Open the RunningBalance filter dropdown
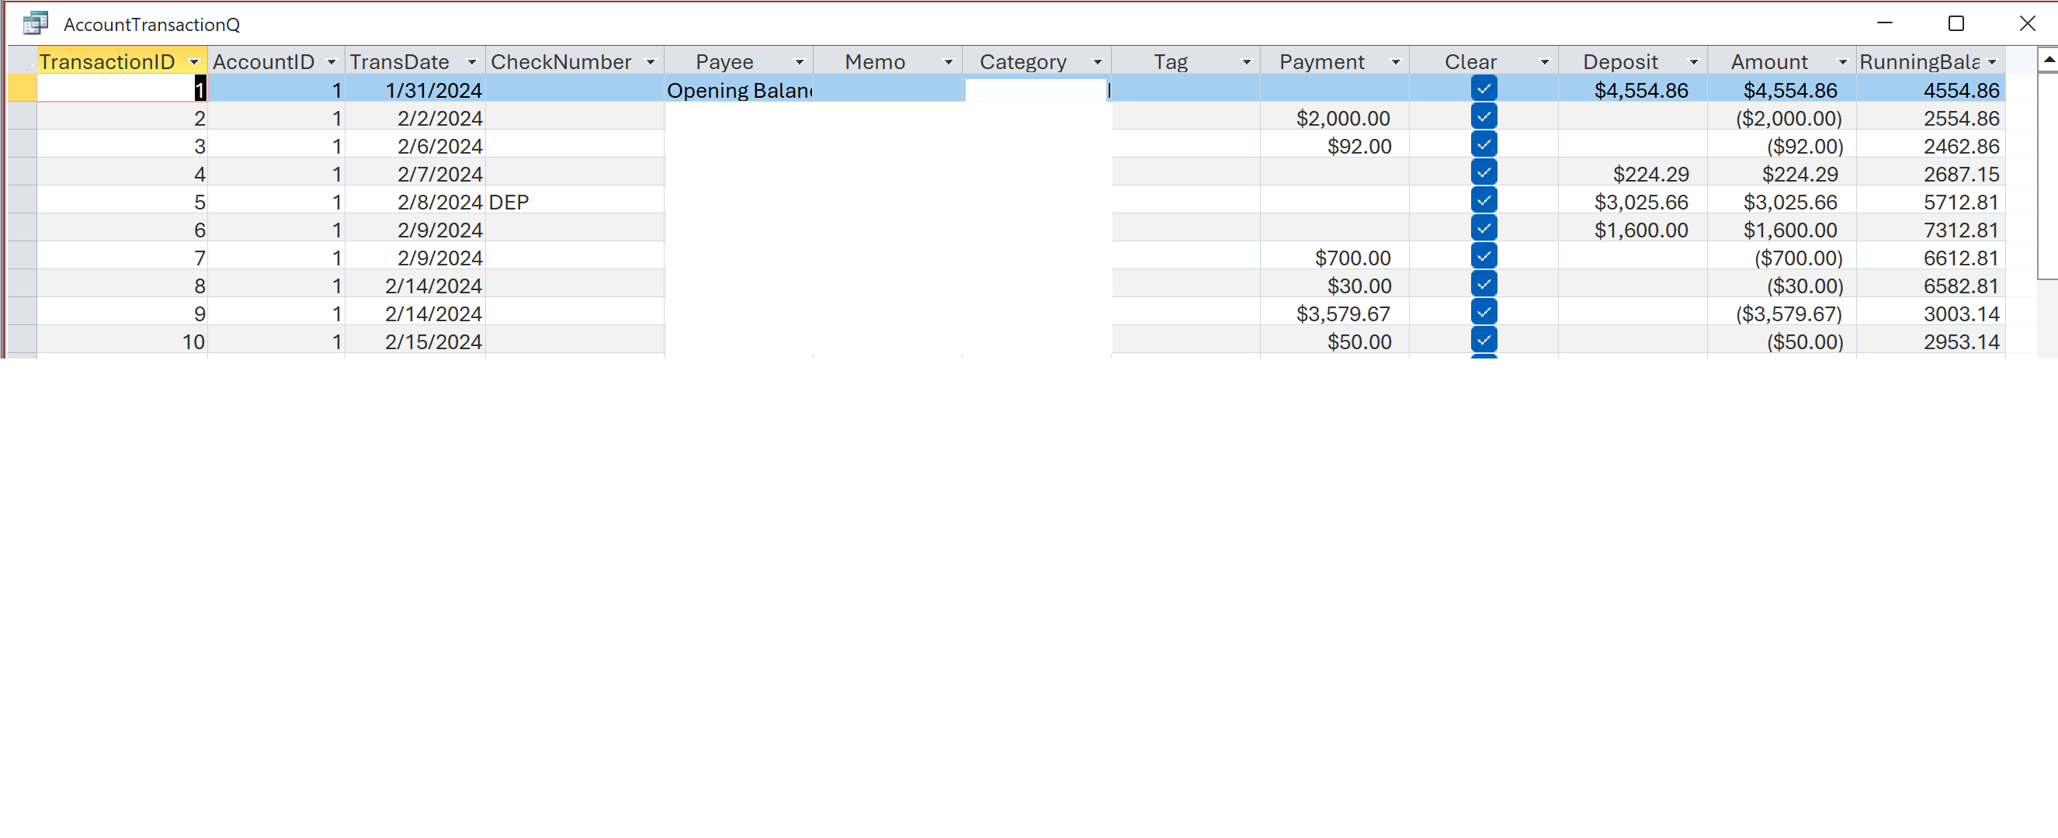The image size is (2058, 838). click(1994, 61)
